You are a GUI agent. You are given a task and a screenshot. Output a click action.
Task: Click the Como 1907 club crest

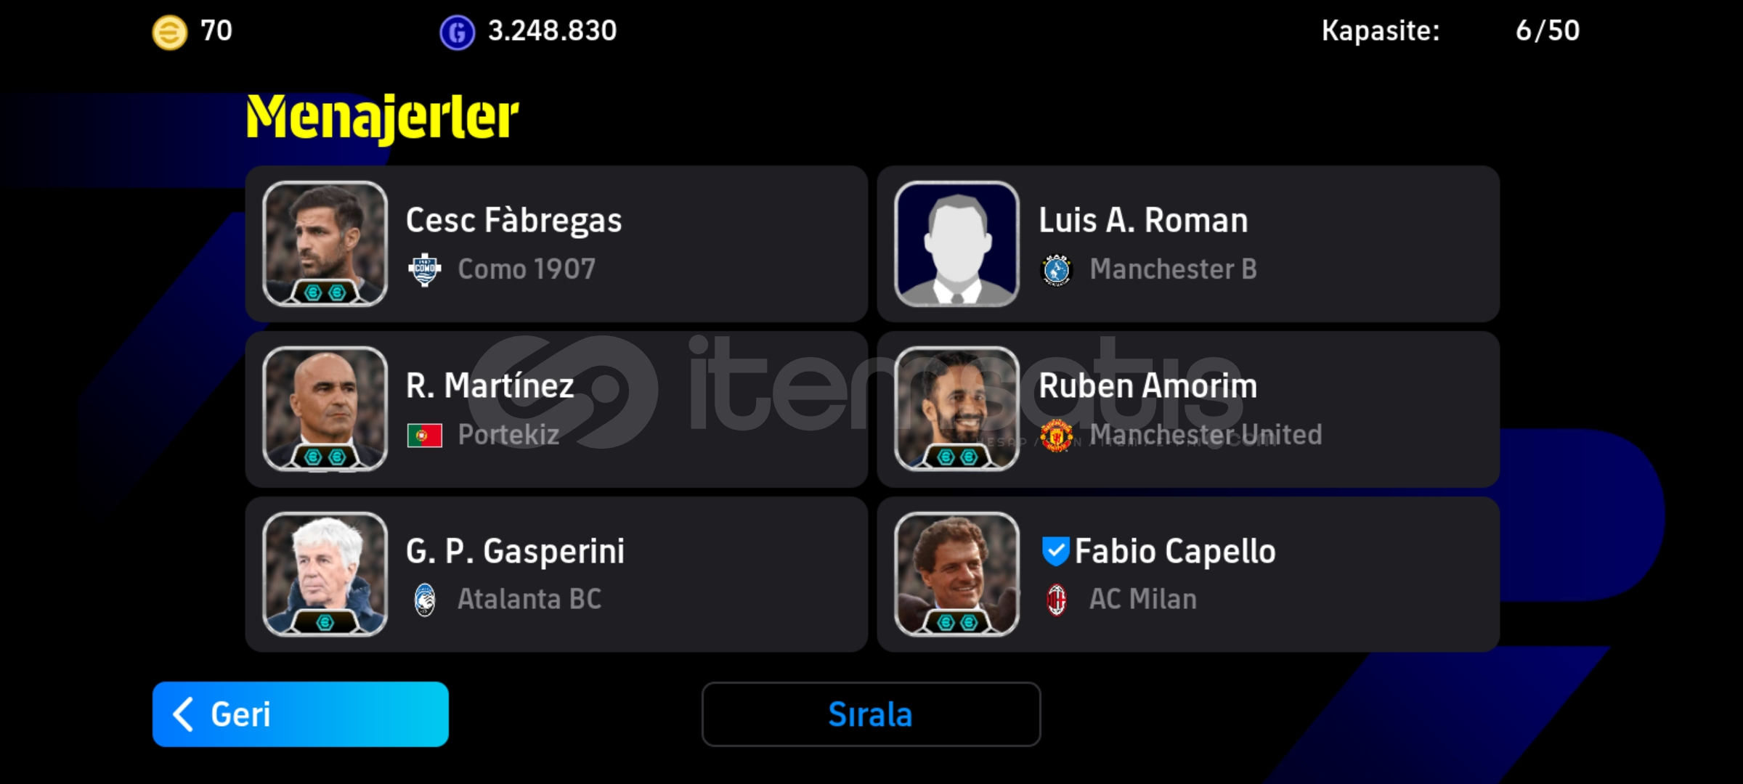point(425,270)
